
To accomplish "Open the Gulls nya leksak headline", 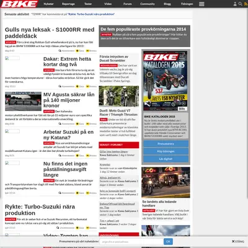I will (50, 33).
